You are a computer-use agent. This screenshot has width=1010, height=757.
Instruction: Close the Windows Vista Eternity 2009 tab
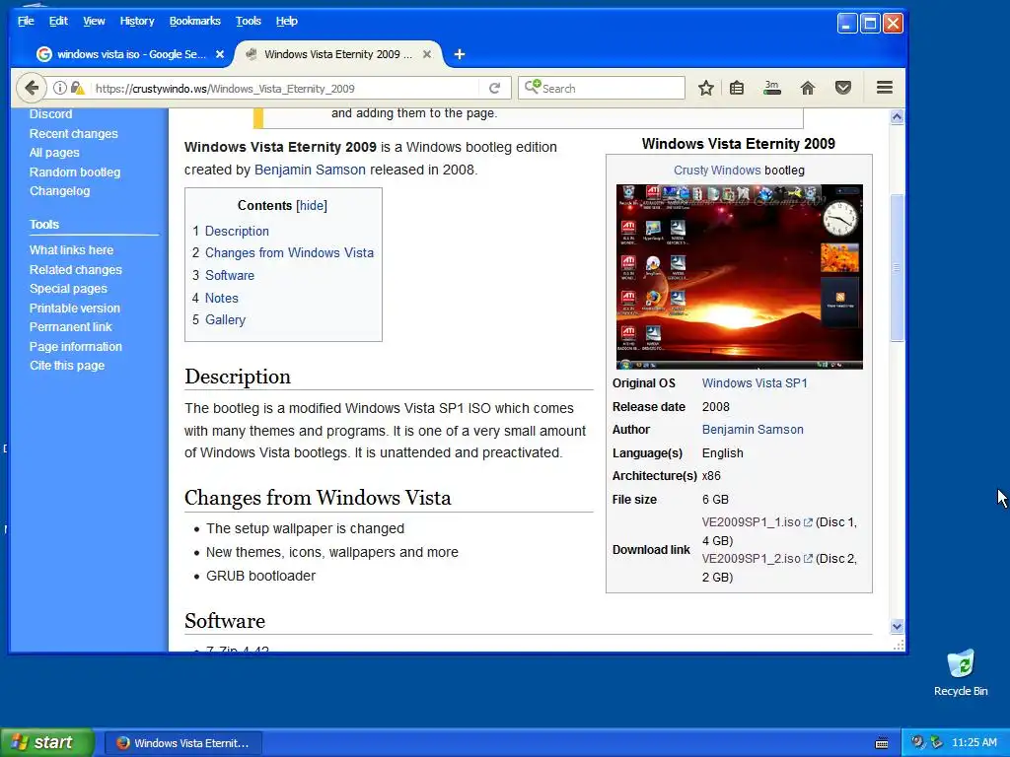pos(426,54)
